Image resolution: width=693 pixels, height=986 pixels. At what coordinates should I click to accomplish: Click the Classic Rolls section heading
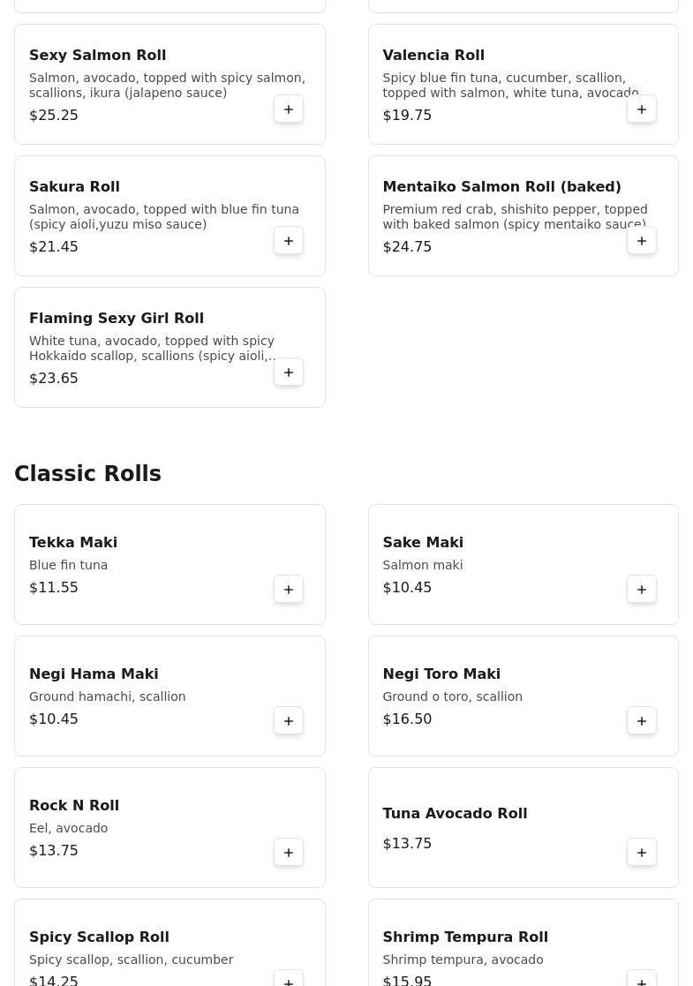tap(87, 474)
